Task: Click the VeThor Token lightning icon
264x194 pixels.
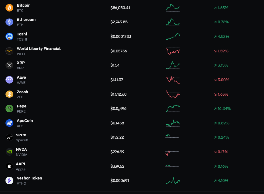Action: click(x=9, y=181)
